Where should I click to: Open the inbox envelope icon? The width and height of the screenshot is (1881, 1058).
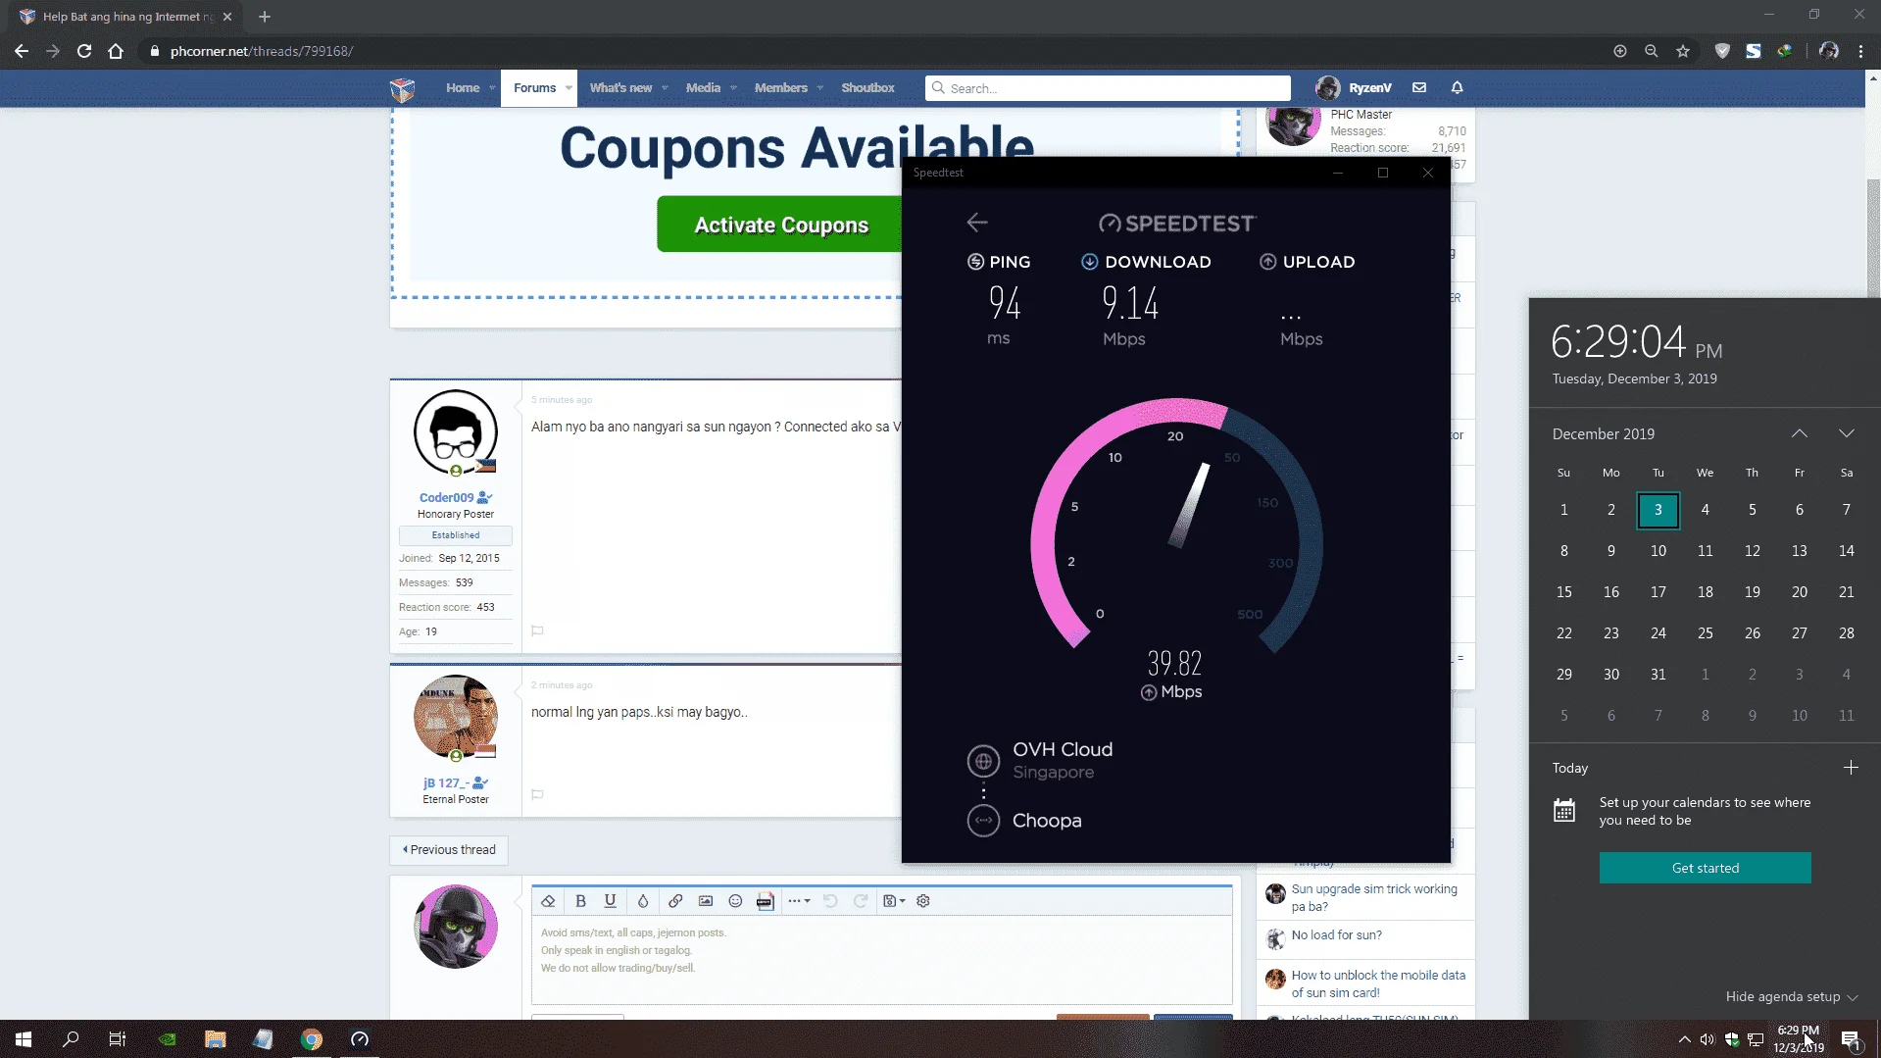(1419, 87)
